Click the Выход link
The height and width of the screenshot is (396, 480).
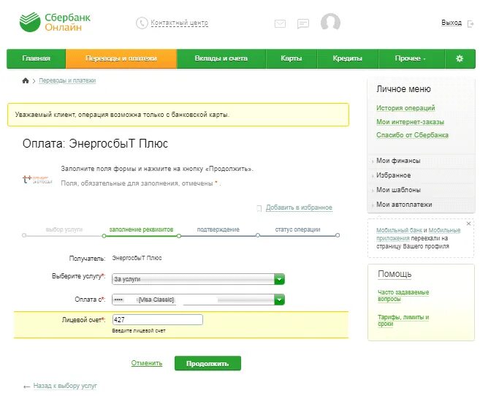pyautogui.click(x=452, y=23)
